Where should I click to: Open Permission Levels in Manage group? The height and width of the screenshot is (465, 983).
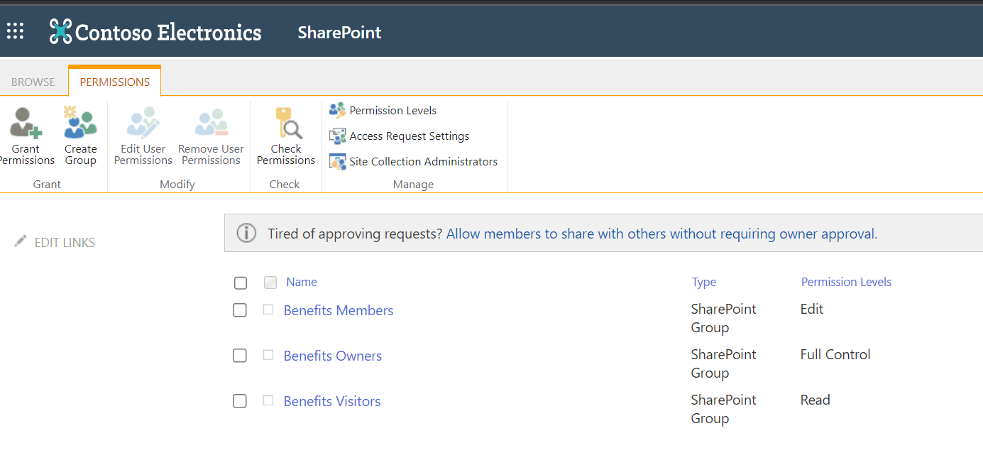(393, 110)
